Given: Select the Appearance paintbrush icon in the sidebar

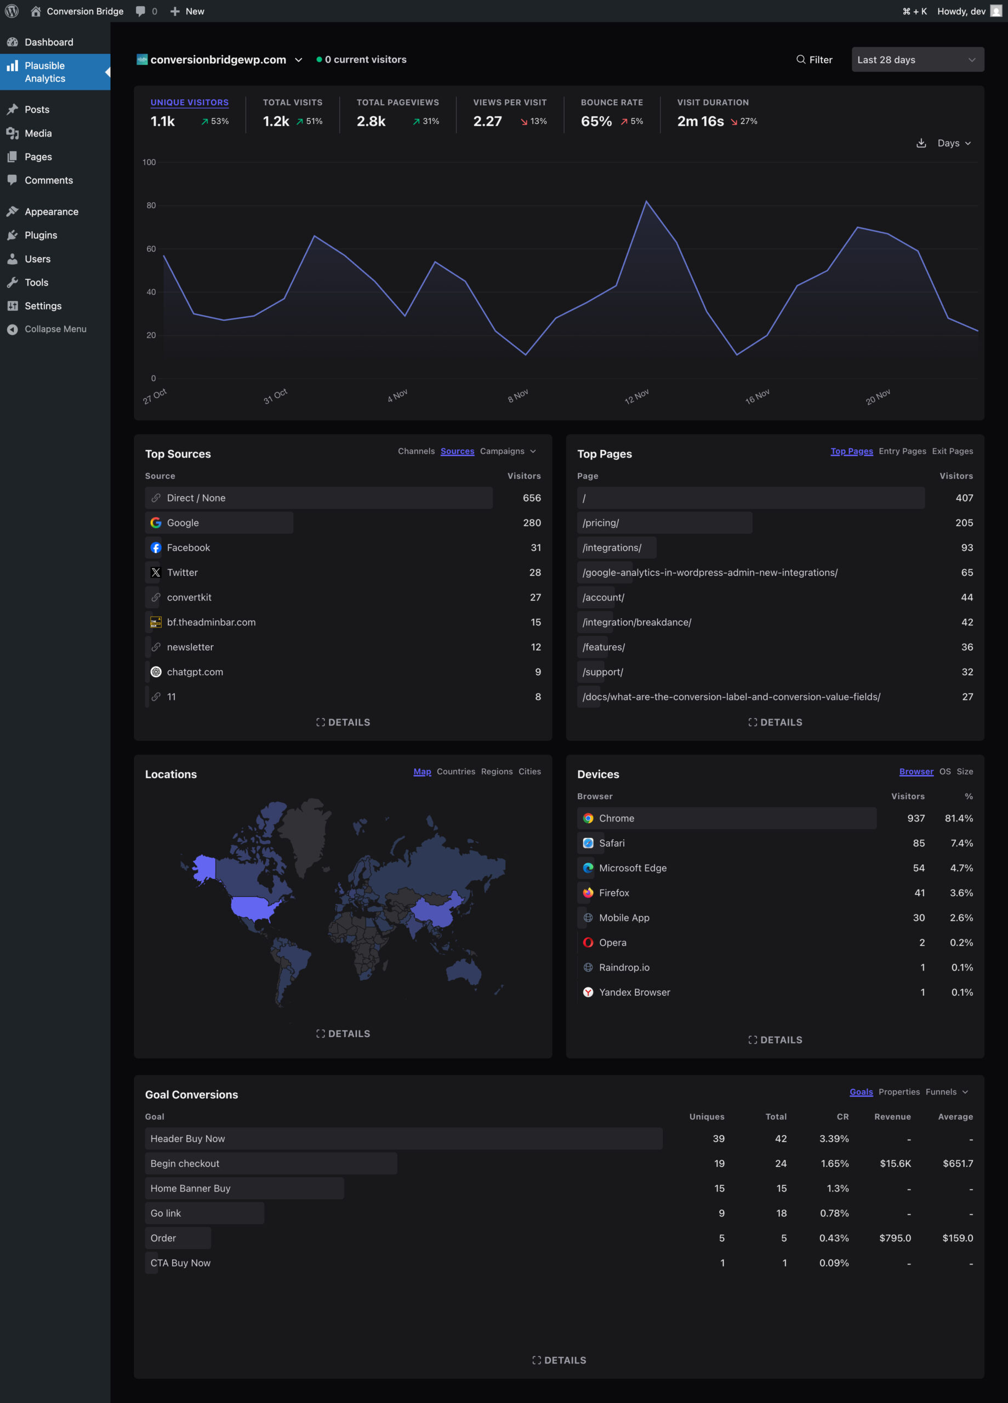Looking at the screenshot, I should tap(14, 210).
